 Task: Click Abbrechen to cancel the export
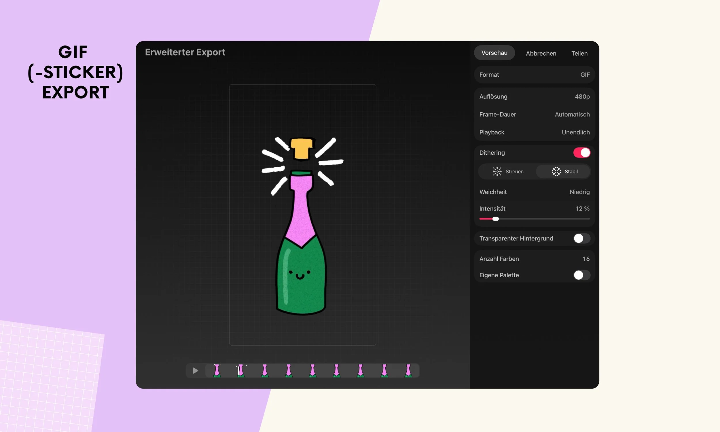[x=541, y=54]
